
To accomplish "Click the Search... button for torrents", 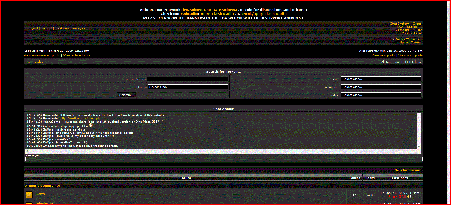I will coord(126,95).
